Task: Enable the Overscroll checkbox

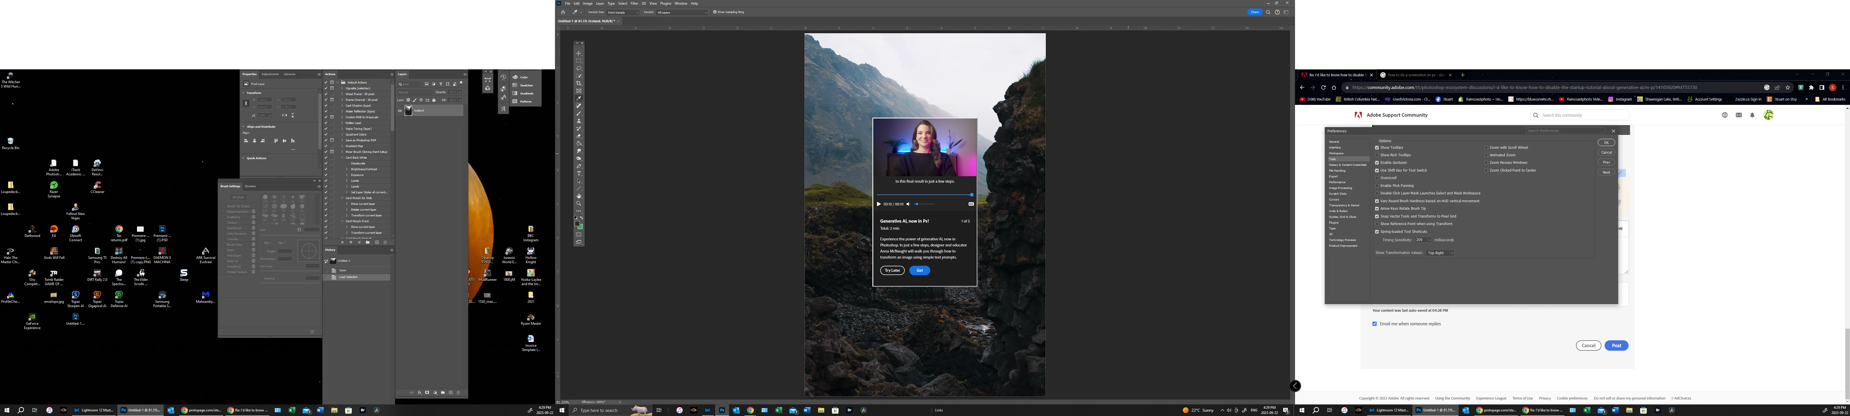Action: point(1377,178)
